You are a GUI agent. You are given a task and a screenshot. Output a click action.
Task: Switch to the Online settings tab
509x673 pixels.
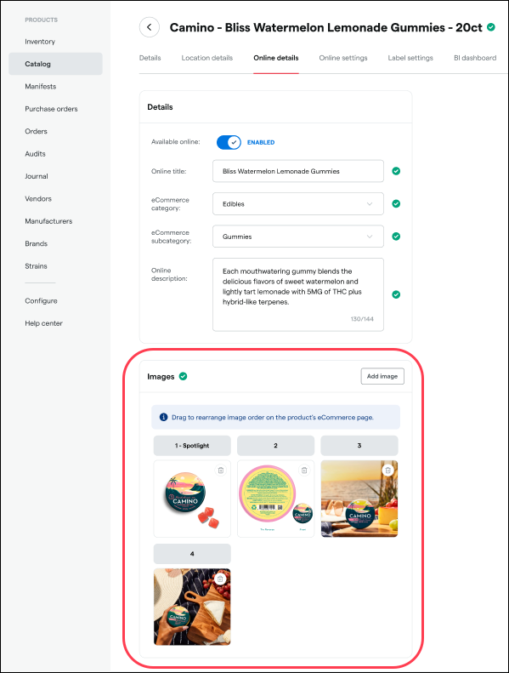click(343, 58)
